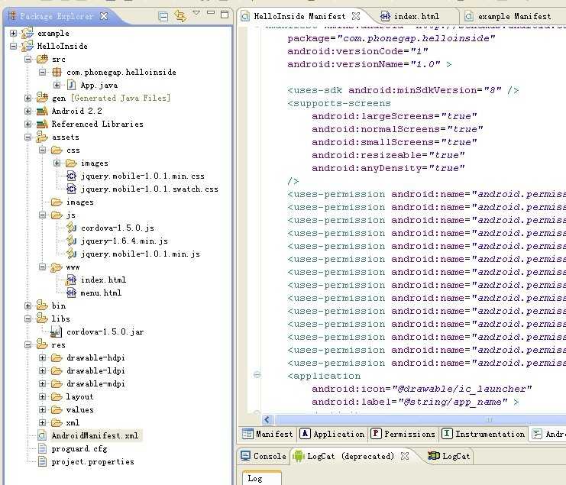Switch to the new LogCat view
Image resolution: width=566 pixels, height=485 pixels.
448,457
